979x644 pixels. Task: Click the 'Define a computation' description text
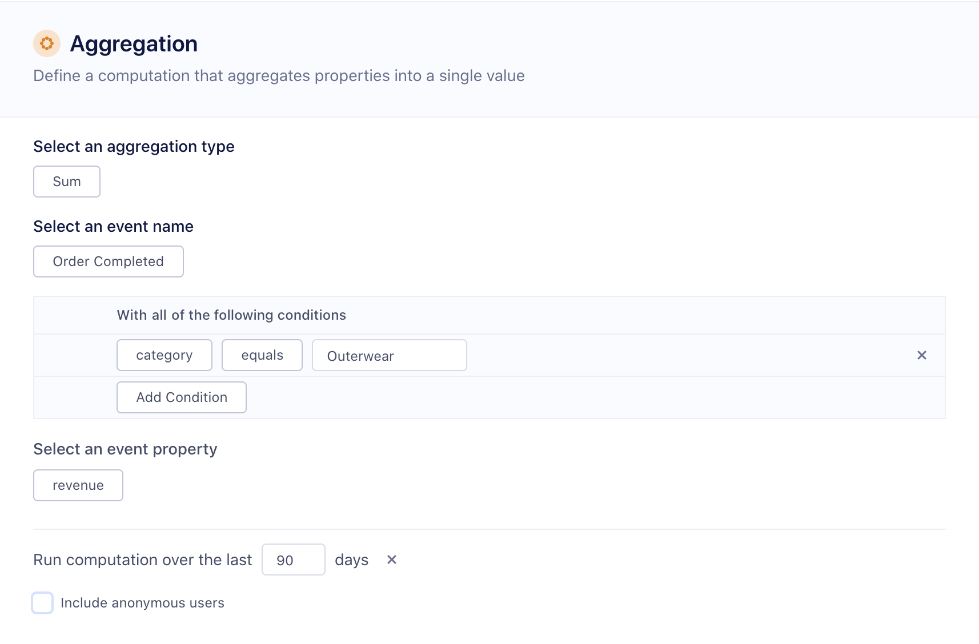(279, 76)
